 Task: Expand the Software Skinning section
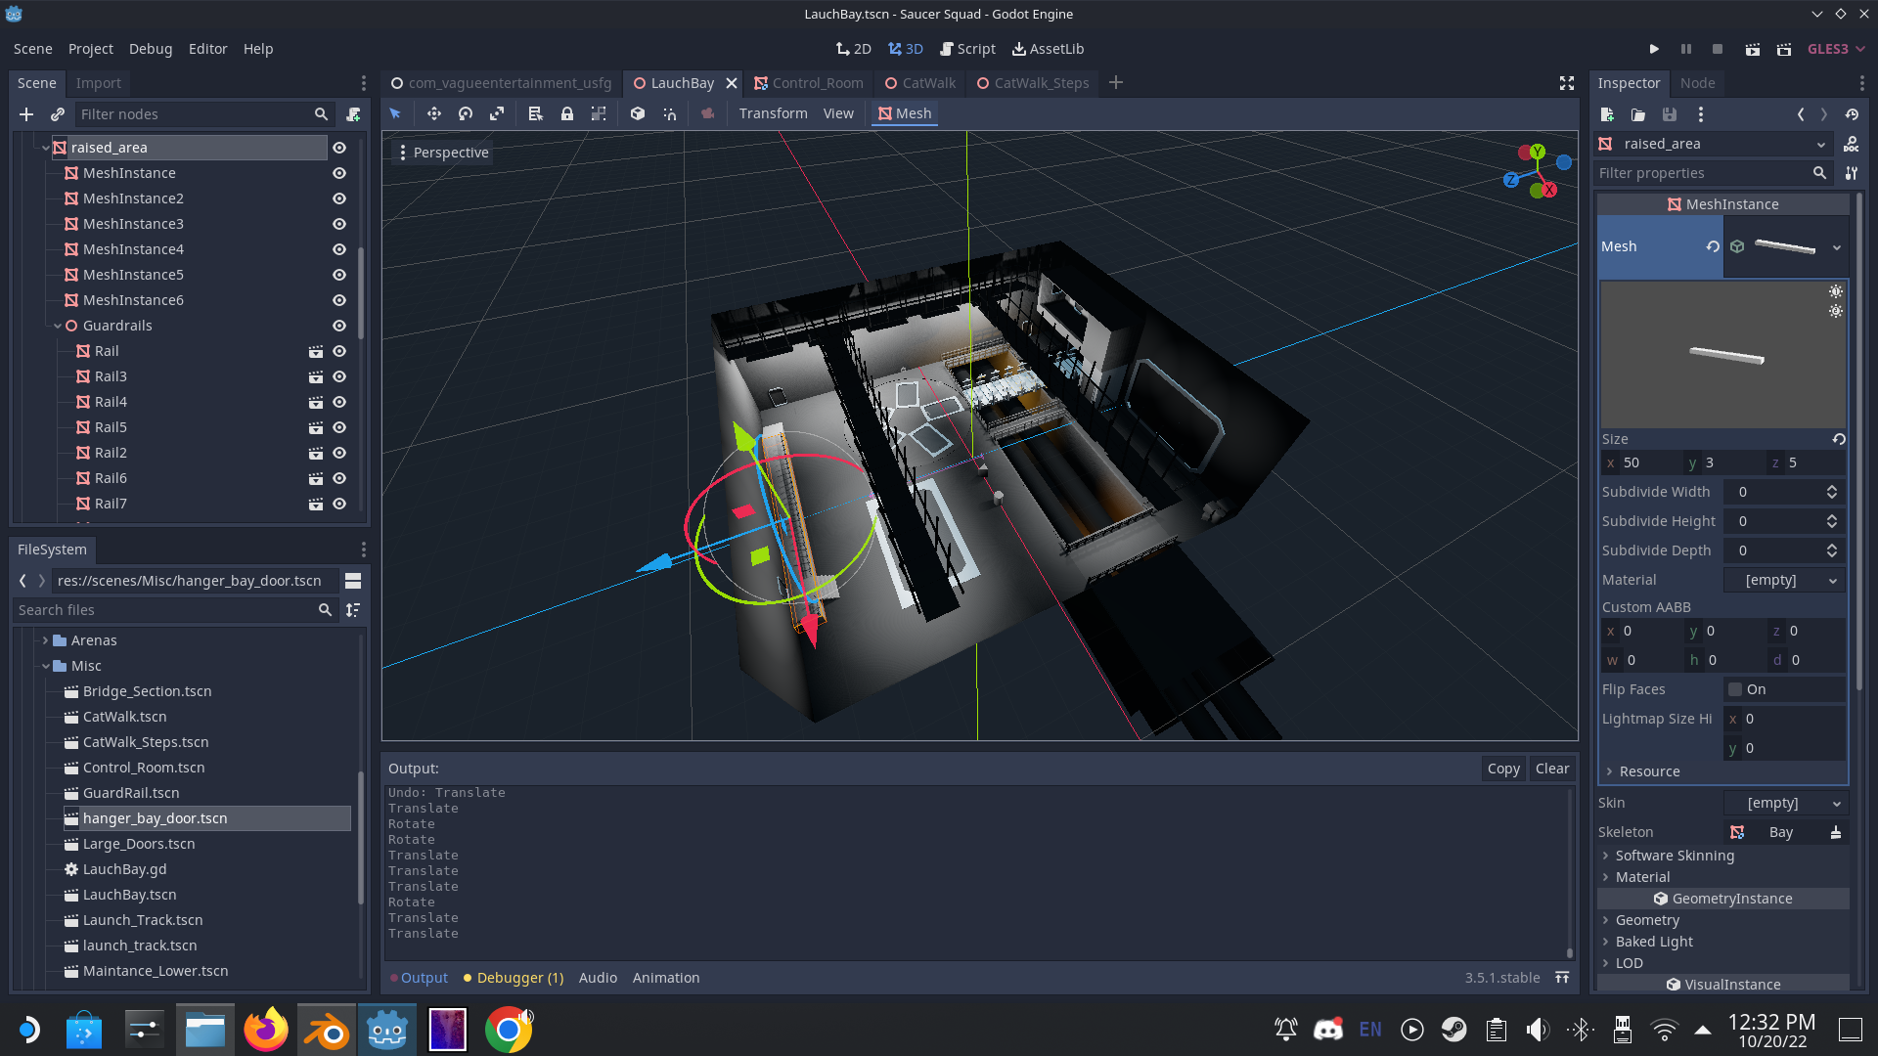1675,856
